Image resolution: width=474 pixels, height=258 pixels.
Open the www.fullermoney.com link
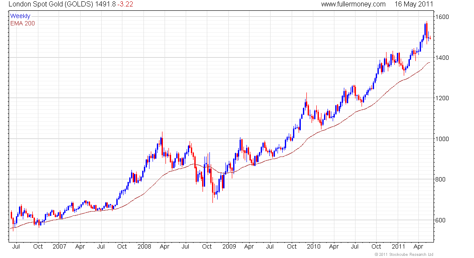point(353,4)
